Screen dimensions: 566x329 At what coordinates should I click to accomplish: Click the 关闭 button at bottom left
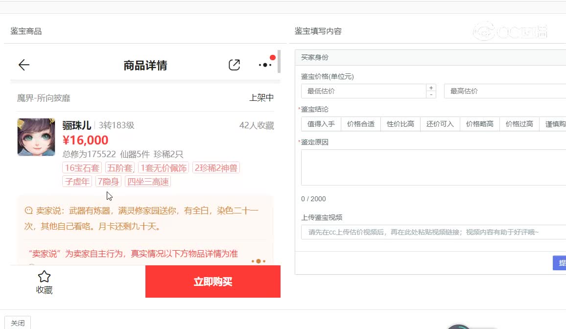point(18,323)
